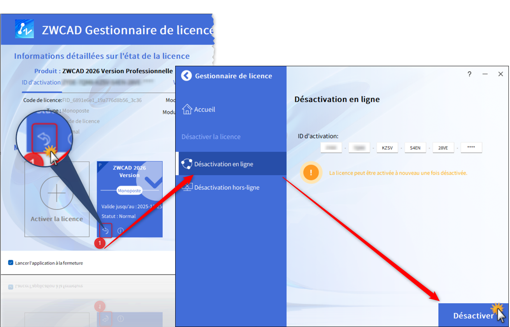Click the checkmark on ZWCAD 2026 card
Image resolution: width=510 pixels, height=327 pixels.
click(x=153, y=181)
